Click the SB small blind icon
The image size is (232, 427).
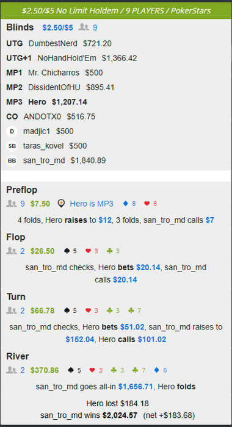12,146
